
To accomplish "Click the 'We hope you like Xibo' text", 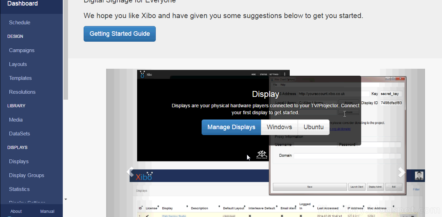I will [223, 16].
